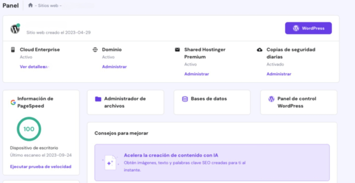Click Administrar under Dominio
This screenshot has height=183, width=355.
pos(114,67)
